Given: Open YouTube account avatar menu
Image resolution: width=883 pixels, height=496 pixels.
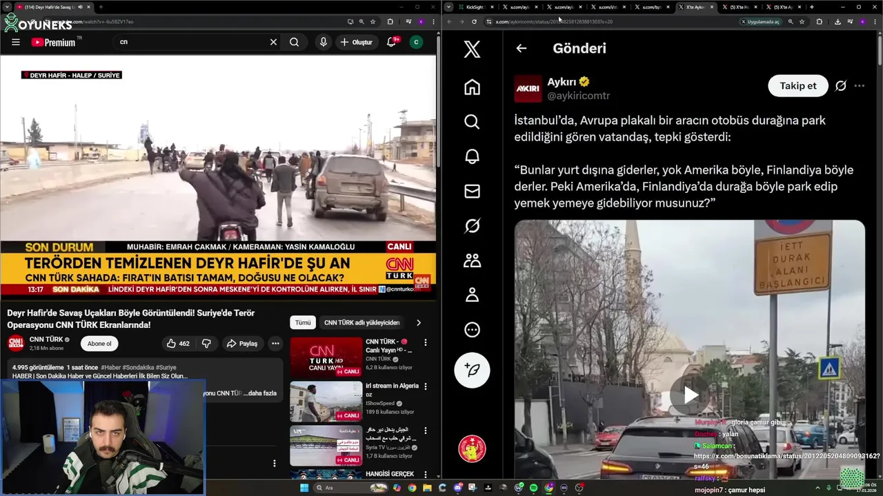Looking at the screenshot, I should point(416,42).
